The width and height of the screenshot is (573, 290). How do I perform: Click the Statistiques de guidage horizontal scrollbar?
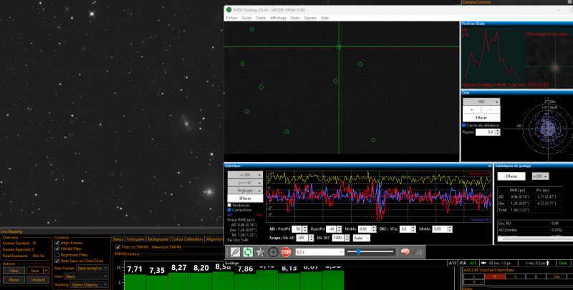click(x=535, y=239)
